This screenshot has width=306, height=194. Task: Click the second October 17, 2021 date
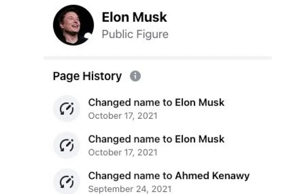(x=122, y=152)
